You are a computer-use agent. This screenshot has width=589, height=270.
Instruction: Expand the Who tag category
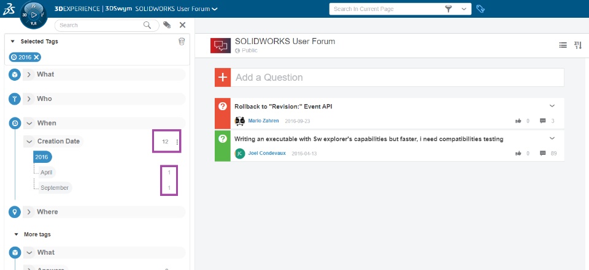(x=29, y=99)
